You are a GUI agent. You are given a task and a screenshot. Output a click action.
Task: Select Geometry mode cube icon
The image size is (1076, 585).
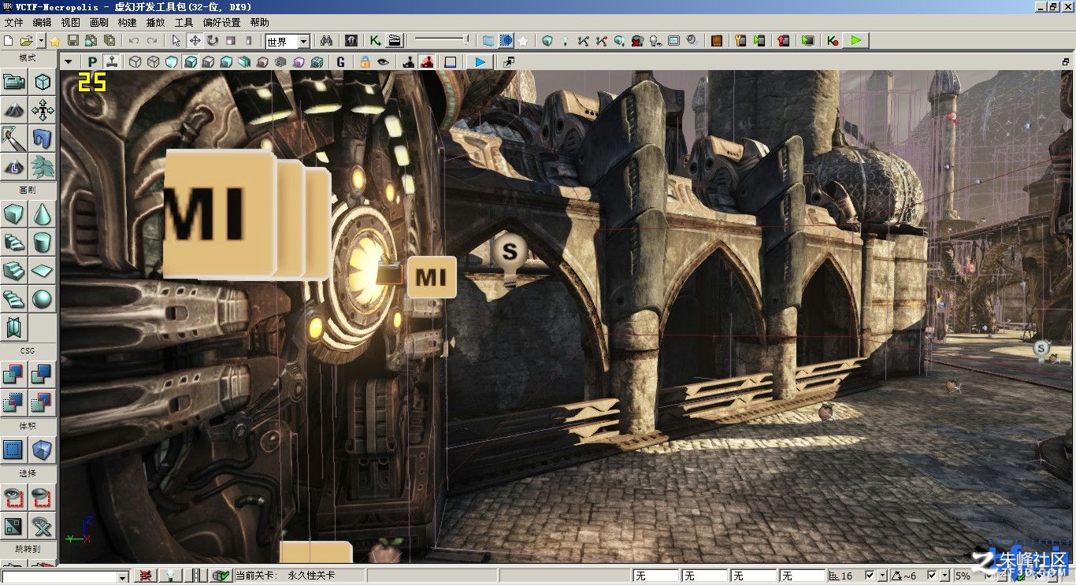pyautogui.click(x=43, y=81)
